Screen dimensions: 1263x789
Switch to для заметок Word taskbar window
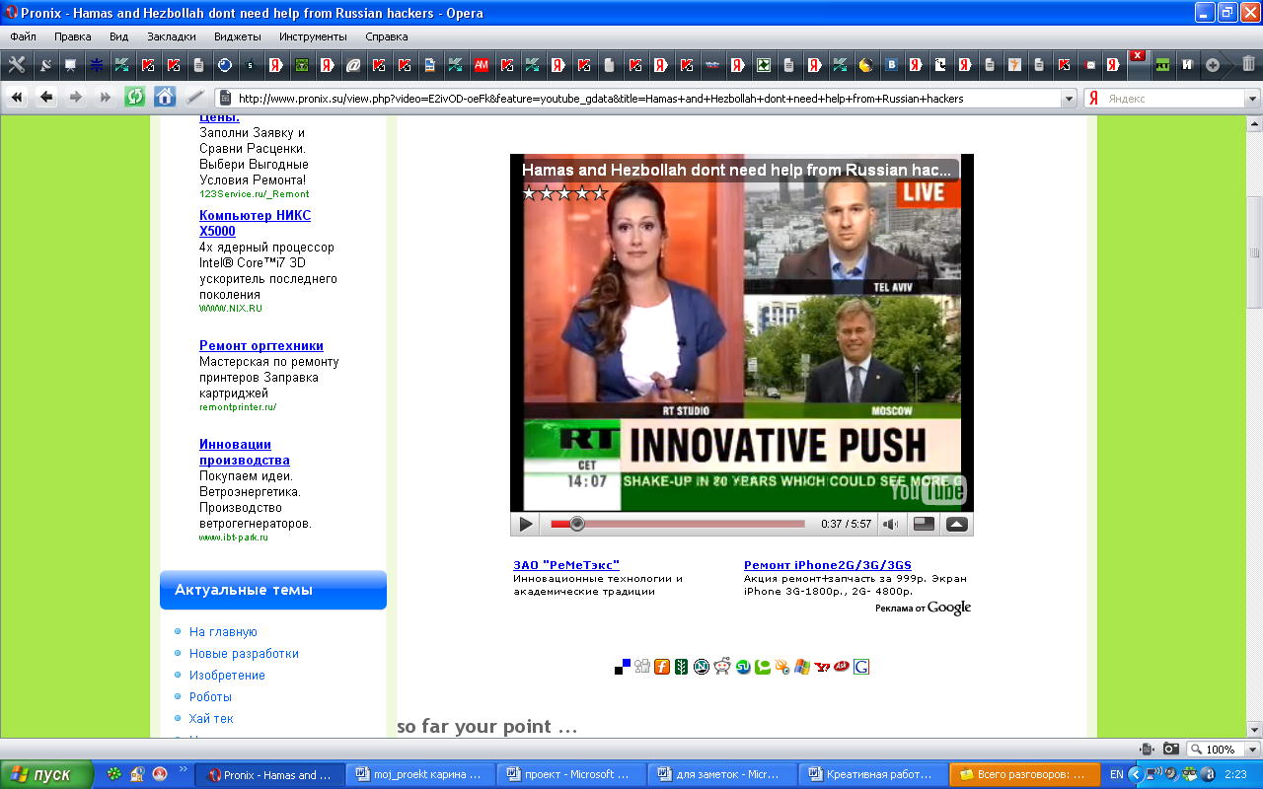(x=723, y=774)
